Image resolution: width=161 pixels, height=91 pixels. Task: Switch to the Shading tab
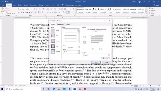(68, 25)
